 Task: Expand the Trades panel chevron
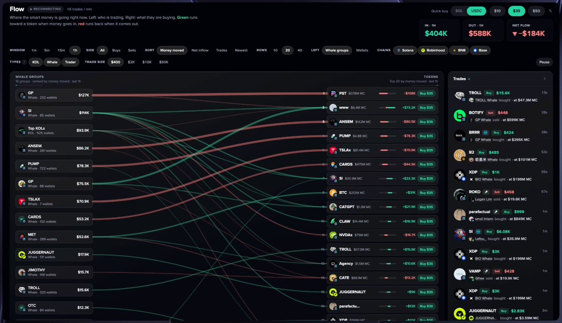(x=545, y=79)
